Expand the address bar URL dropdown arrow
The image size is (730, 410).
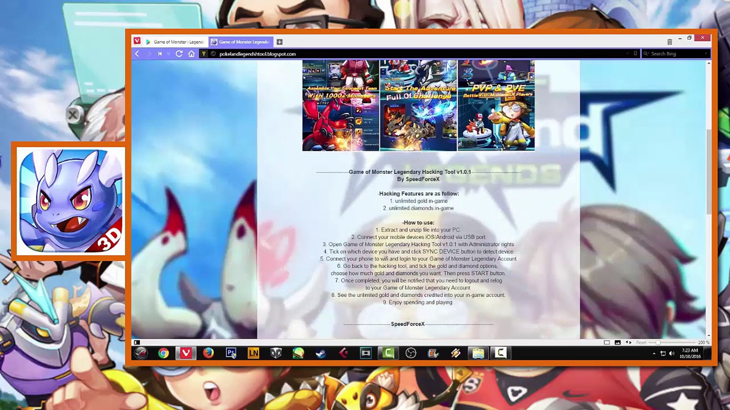pos(627,54)
